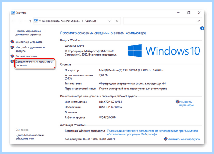Viewport: 214px width, 154px height.
Task: Open "Настройка удаленного доступа" link
Action: tap(30, 49)
